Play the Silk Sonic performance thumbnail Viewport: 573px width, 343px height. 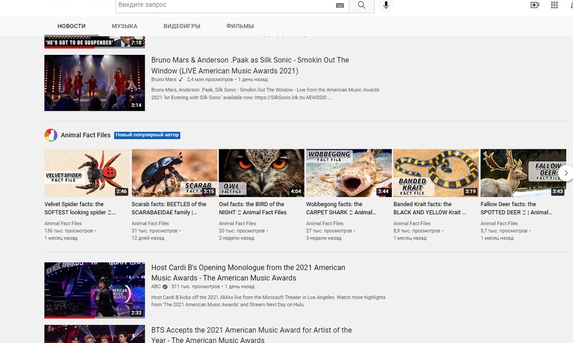click(95, 83)
